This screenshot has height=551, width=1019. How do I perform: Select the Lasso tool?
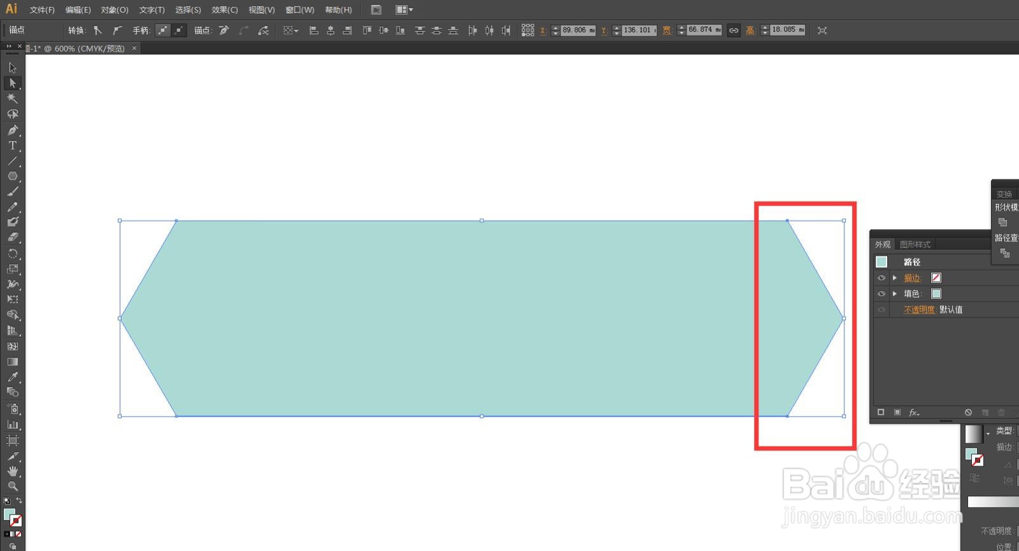pos(12,115)
